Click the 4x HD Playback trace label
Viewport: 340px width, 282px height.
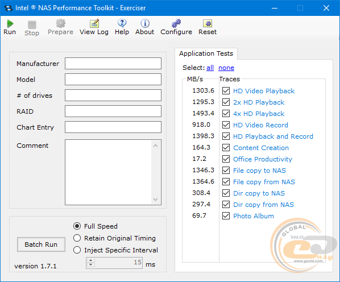click(259, 114)
